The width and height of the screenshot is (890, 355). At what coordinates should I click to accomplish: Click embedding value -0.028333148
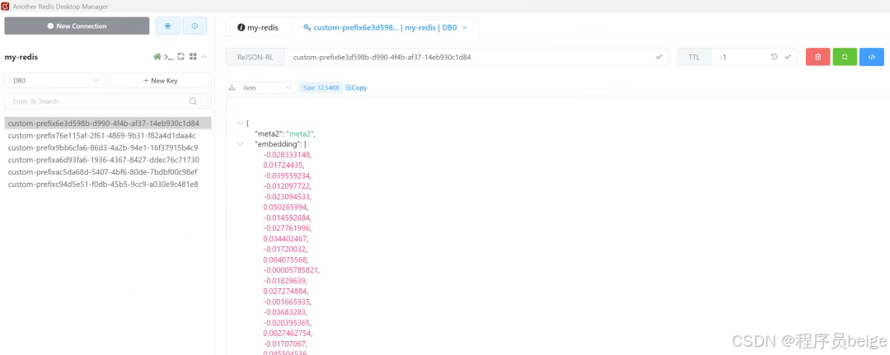point(288,155)
